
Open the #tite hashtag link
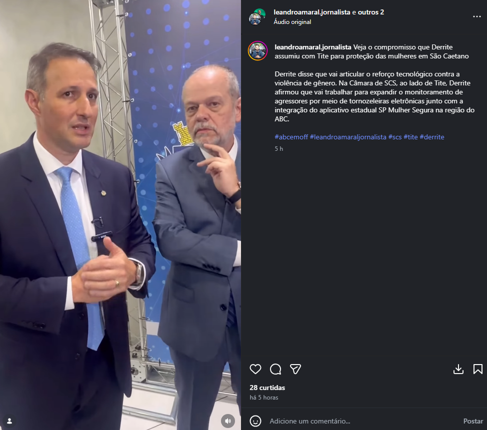pyautogui.click(x=410, y=137)
